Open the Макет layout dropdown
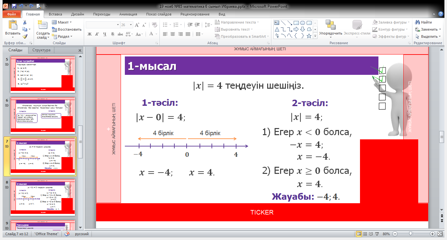This screenshot has width=447, height=240. coord(62,22)
